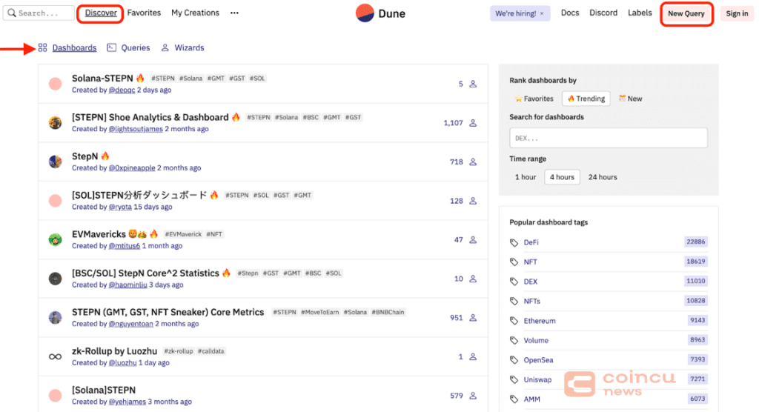Switch to the Wizards tab
The height and width of the screenshot is (412, 759).
189,47
